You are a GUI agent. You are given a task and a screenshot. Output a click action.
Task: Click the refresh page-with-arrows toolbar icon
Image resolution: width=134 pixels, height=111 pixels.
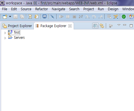[36, 17]
